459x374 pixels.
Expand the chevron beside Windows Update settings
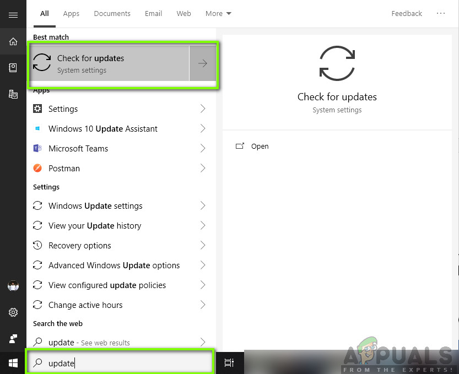[x=204, y=205]
